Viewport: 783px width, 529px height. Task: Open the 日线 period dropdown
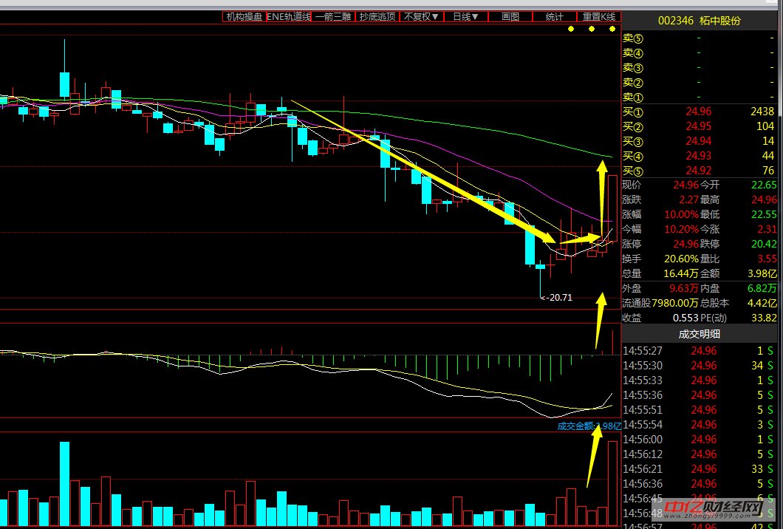point(465,16)
